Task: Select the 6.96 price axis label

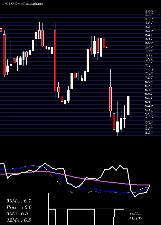Action: click(149, 82)
